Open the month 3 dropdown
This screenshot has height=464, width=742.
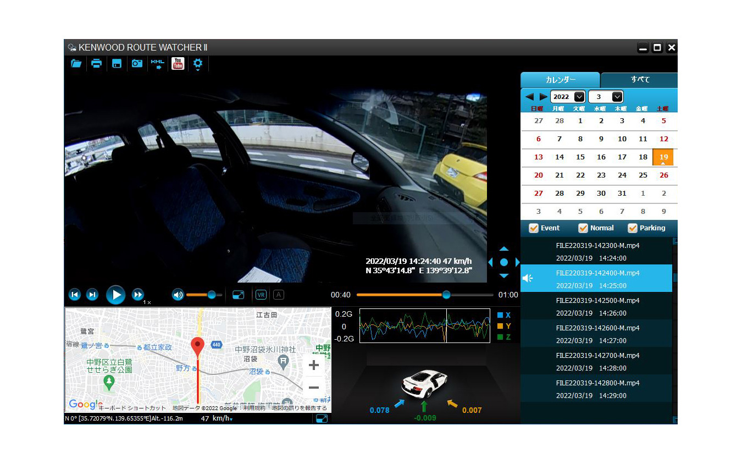coord(606,97)
